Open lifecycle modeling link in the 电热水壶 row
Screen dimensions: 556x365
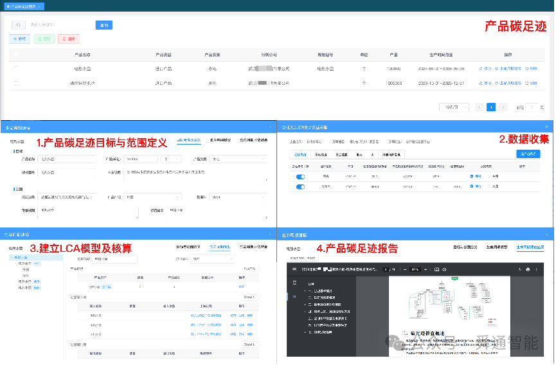508,68
